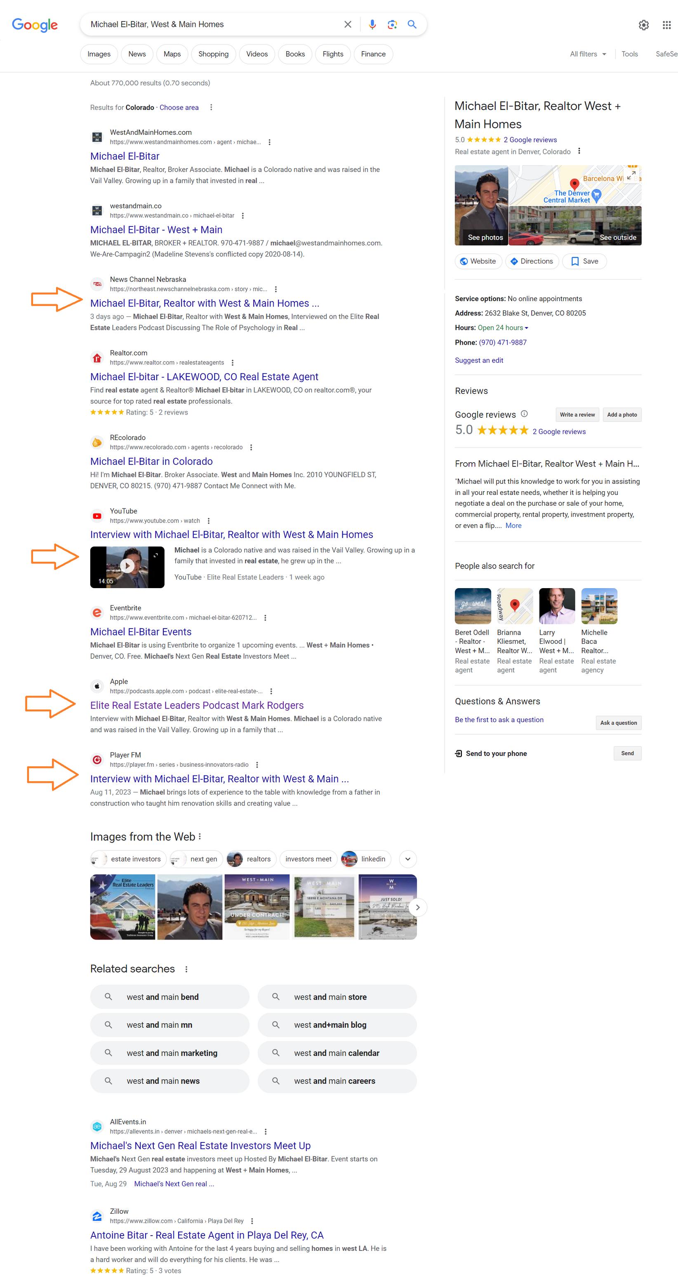Show next images with the carousel arrow

click(417, 907)
